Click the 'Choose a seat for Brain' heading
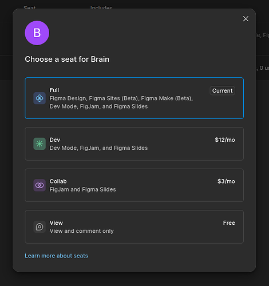269x286 pixels. point(67,59)
